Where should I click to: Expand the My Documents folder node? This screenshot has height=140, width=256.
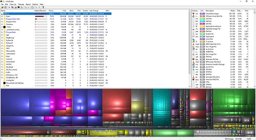tap(2, 70)
